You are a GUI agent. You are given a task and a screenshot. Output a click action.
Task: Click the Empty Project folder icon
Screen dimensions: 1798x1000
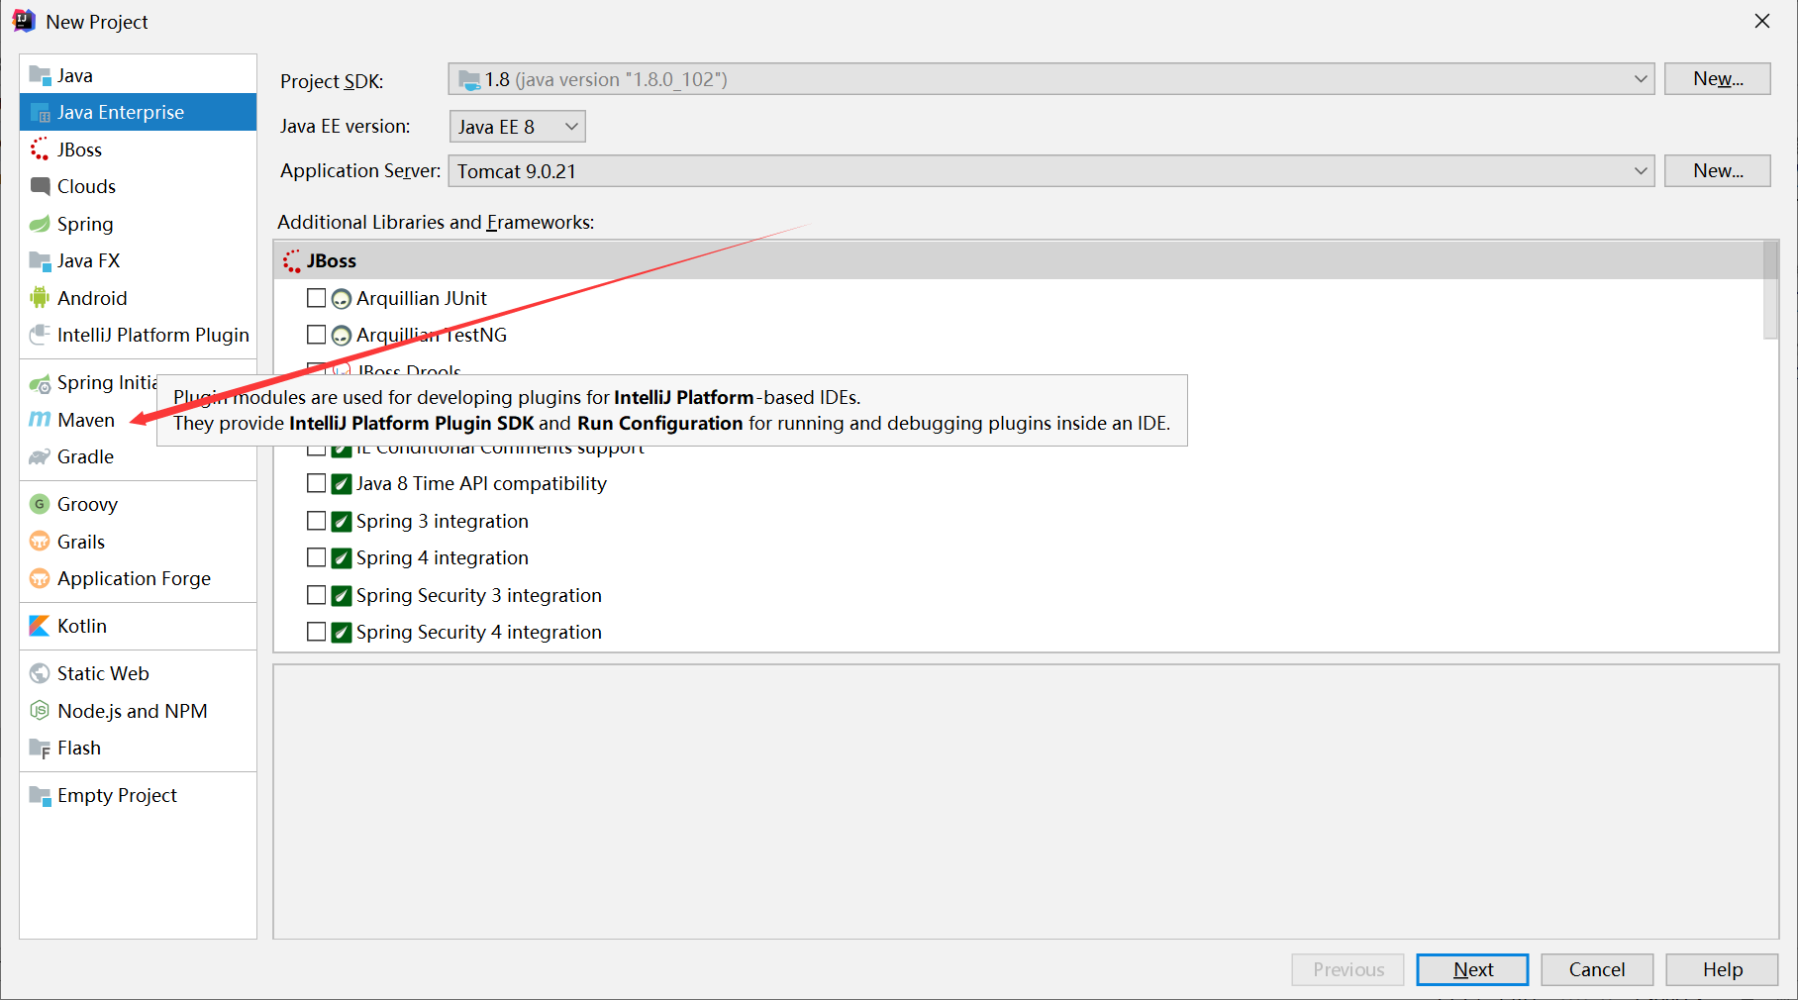(x=40, y=795)
